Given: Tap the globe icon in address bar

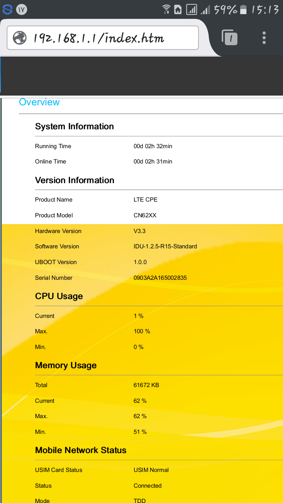Looking at the screenshot, I should (20, 38).
